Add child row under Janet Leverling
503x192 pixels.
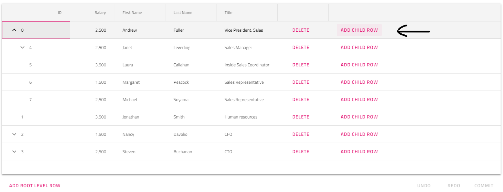359,48
